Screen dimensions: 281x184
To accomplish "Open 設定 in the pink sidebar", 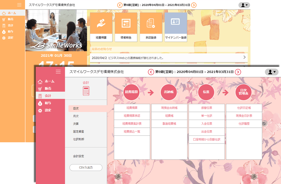I will [48, 110].
